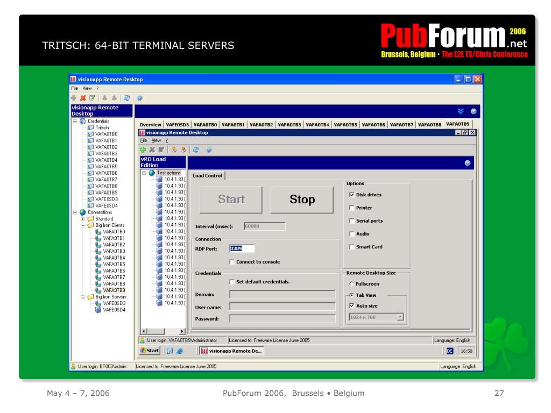Click the Credentials node icon in the tree
Viewport: 551px width, 413px height.
(83, 121)
